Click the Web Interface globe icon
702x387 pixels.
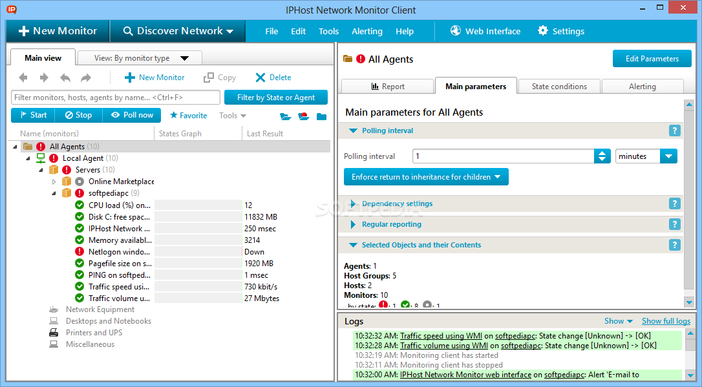point(456,30)
